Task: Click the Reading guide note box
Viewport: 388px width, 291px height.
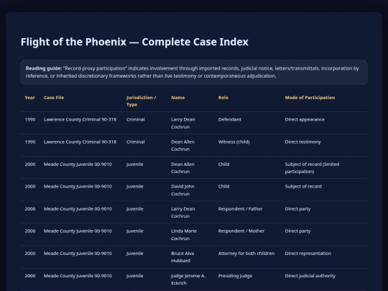Action: point(194,72)
